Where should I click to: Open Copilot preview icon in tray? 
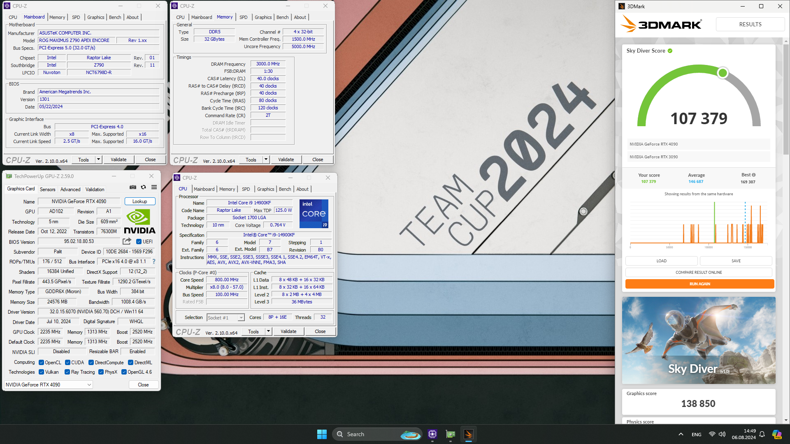(776, 434)
